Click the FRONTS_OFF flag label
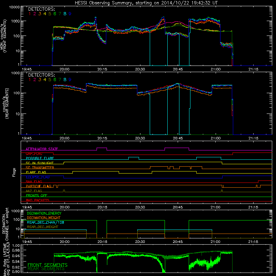The image size is (276, 276). (x=37, y=196)
